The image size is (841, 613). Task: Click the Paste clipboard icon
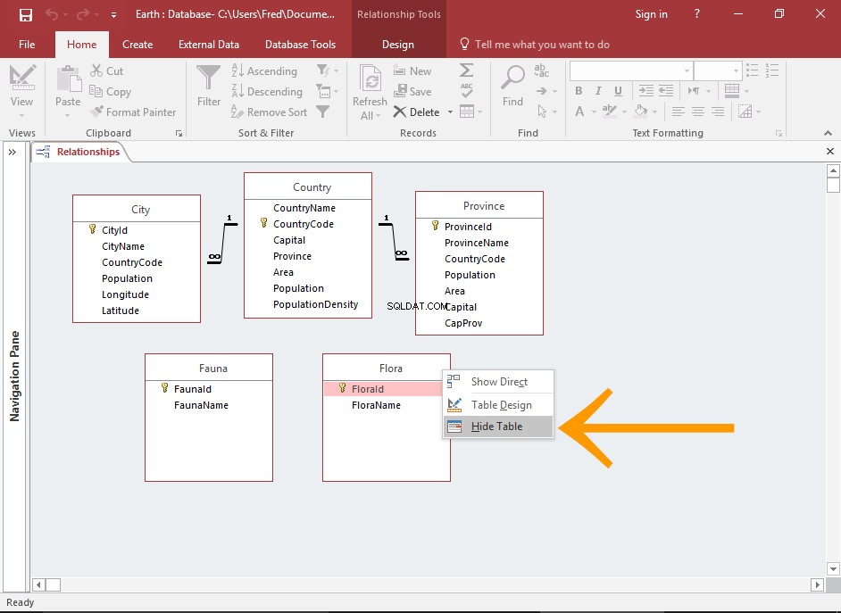pyautogui.click(x=68, y=79)
